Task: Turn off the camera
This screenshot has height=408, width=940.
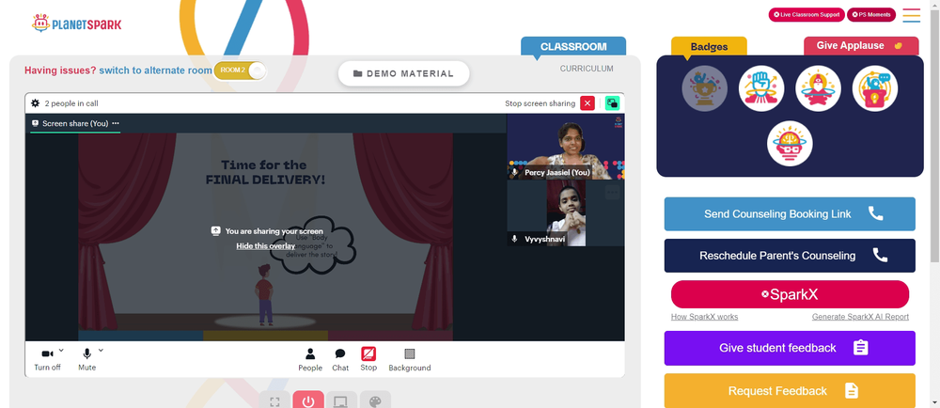Action: click(47, 359)
